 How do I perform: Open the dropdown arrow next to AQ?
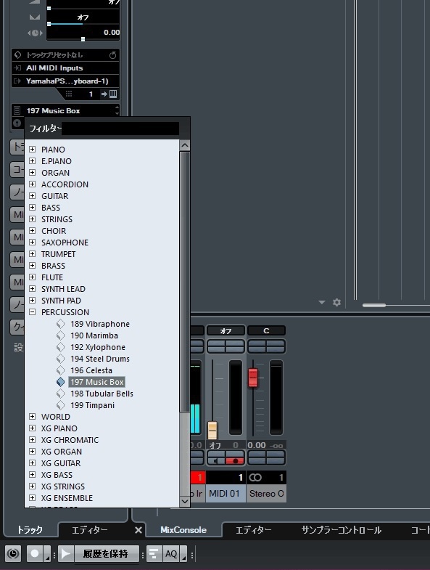(183, 554)
